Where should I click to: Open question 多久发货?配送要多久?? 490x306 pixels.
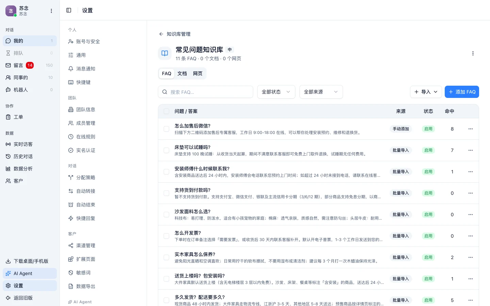tap(200, 297)
